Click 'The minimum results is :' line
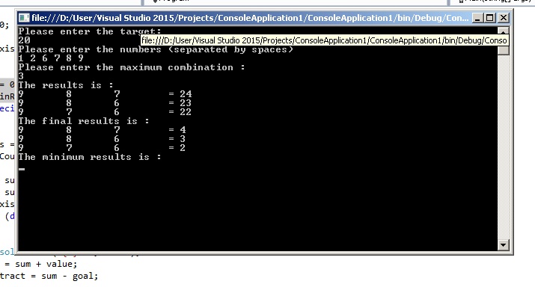This screenshot has width=535, height=287. [x=90, y=157]
